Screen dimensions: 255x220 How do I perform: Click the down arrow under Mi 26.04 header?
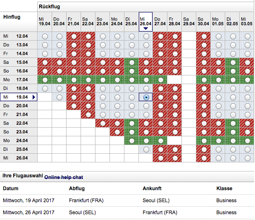click(145, 29)
